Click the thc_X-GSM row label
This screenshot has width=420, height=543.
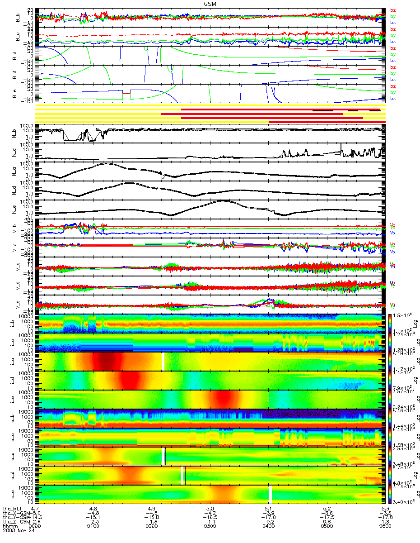click(16, 514)
